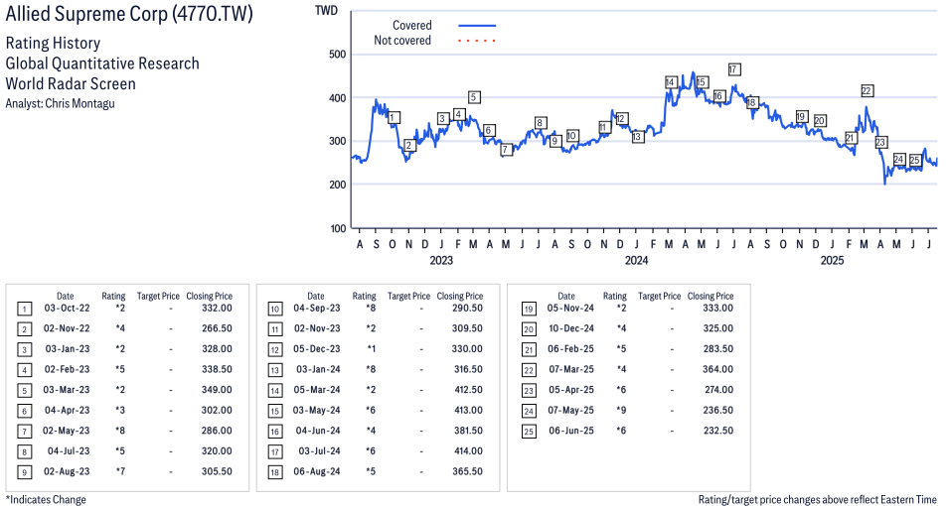Select chart marker 2 near the November 2022 low
Image resolution: width=948 pixels, height=506 pixels.
point(410,146)
